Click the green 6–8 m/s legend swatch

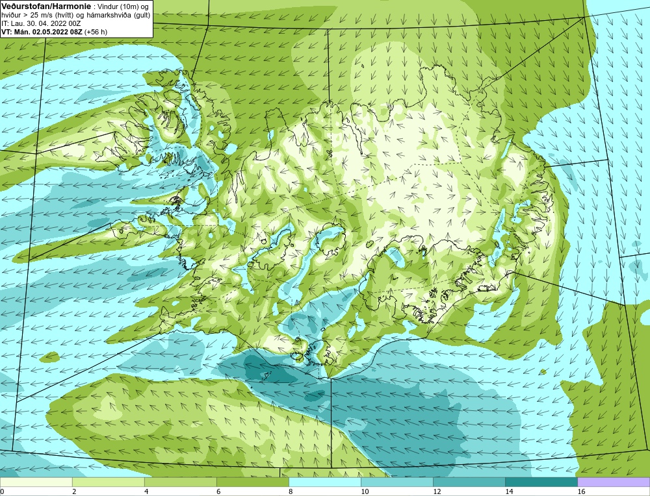[x=252, y=482]
